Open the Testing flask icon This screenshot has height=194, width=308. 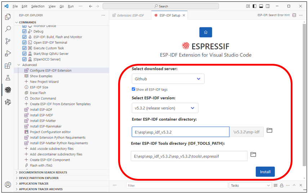pos(8,78)
